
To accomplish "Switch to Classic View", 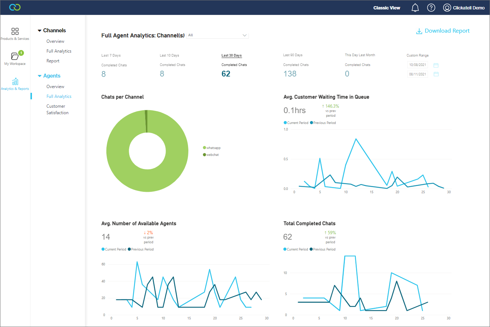I will (x=387, y=8).
